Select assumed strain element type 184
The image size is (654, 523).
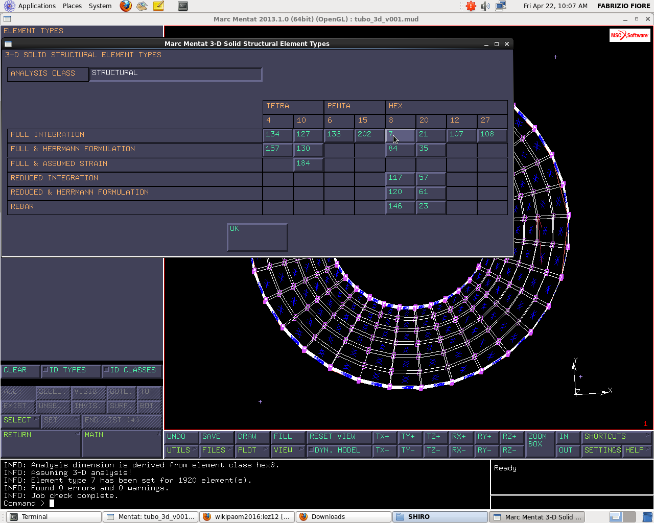pyautogui.click(x=308, y=164)
